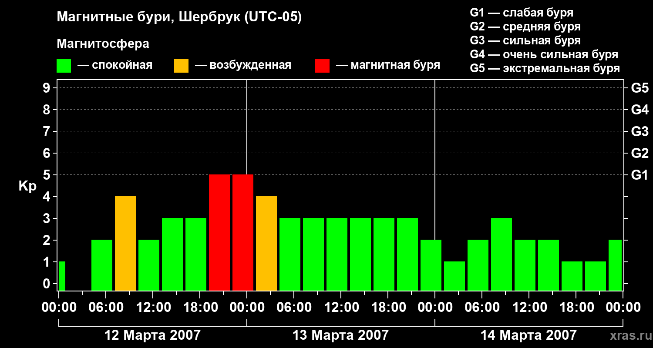
Task: Click the narrow Kp 1 bar at the start of 12 March
Action: [62, 276]
